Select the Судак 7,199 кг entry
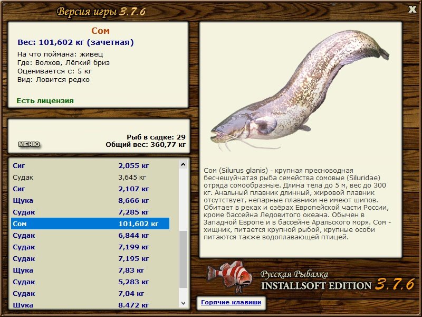This screenshot has width=422, height=317. click(x=90, y=247)
